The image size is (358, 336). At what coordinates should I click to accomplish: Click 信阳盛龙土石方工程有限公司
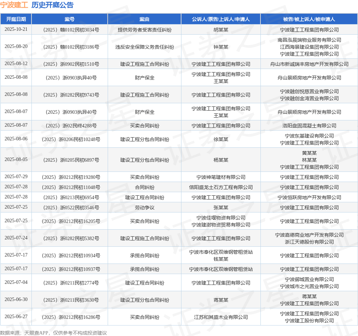pyautogui.click(x=221, y=188)
